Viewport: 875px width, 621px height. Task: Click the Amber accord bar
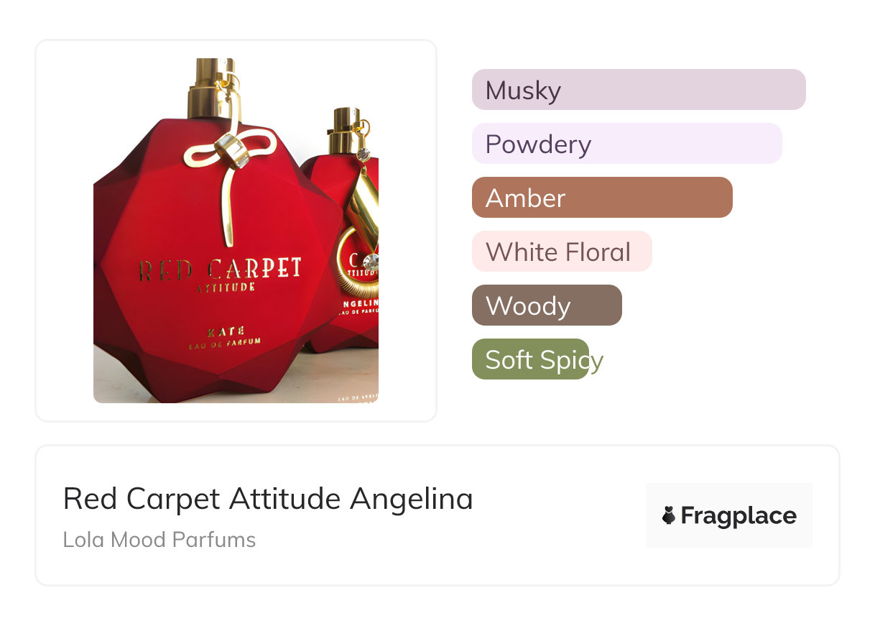pyautogui.click(x=601, y=198)
